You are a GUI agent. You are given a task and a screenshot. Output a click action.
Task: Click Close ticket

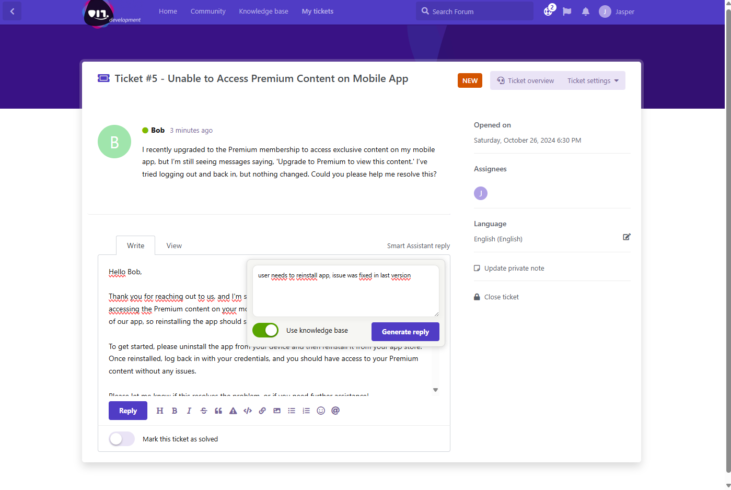coord(496,297)
